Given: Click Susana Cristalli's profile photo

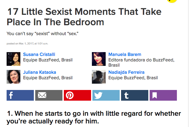Looking at the screenshot, I should point(13,59).
